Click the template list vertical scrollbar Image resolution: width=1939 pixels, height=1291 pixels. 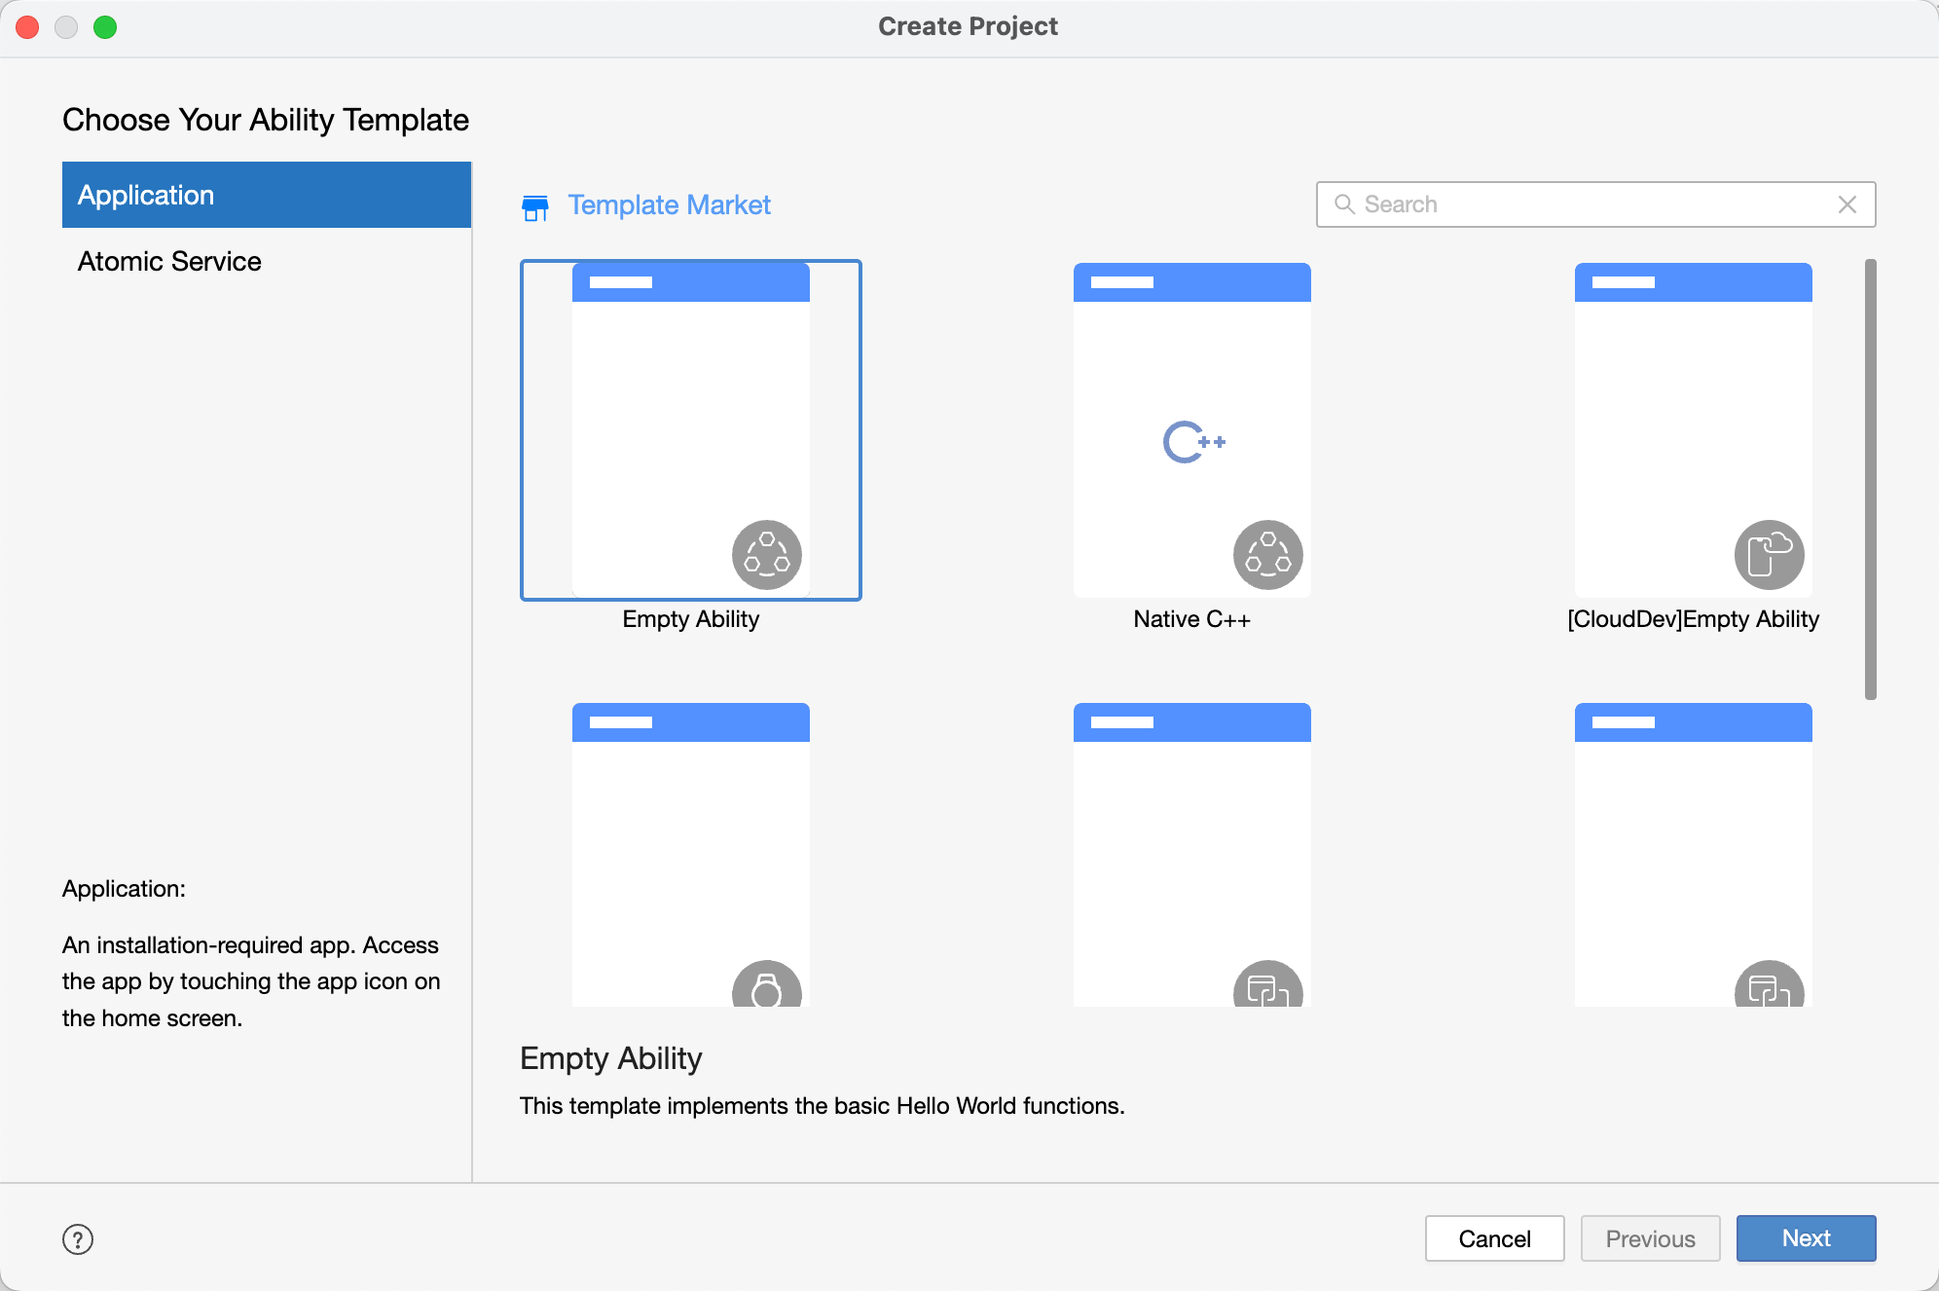1870,479
